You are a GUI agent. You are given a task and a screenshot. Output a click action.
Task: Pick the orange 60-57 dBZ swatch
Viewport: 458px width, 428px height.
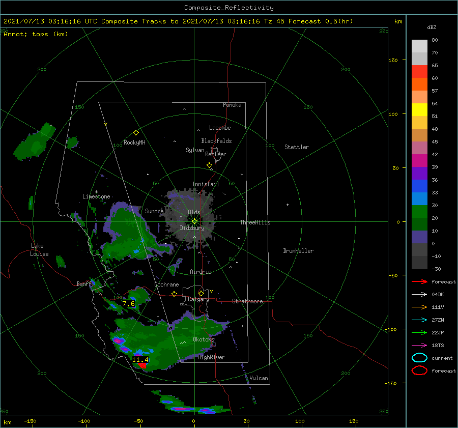(419, 84)
